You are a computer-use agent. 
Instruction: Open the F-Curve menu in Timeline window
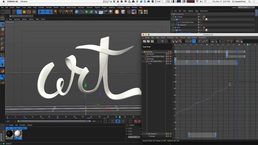(182, 37)
